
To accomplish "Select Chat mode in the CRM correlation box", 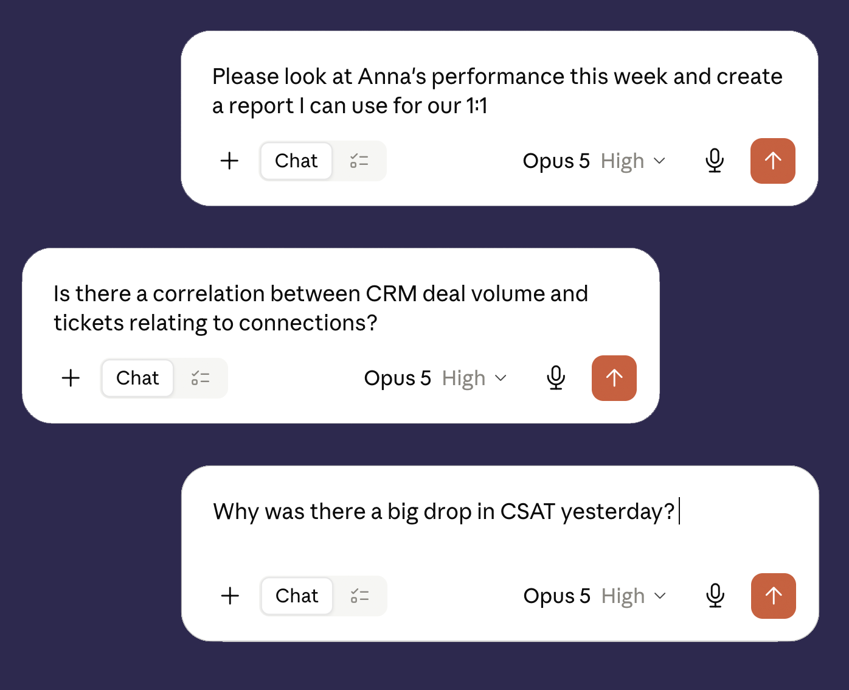I will click(x=137, y=378).
